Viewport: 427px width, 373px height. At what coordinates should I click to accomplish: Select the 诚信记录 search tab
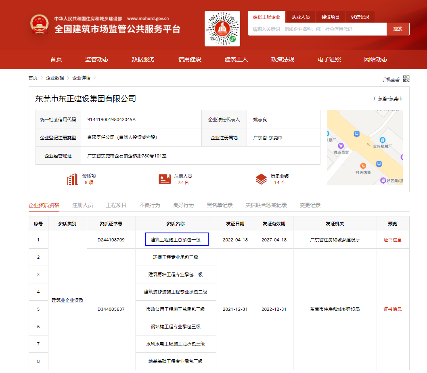coord(360,17)
